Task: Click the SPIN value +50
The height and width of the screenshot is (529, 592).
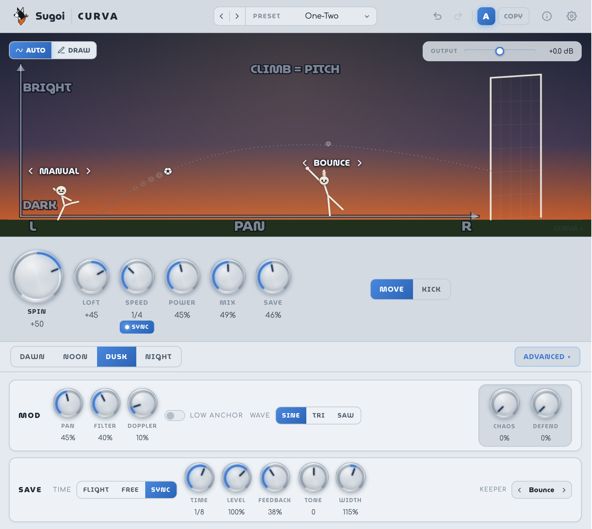Action: coord(37,324)
